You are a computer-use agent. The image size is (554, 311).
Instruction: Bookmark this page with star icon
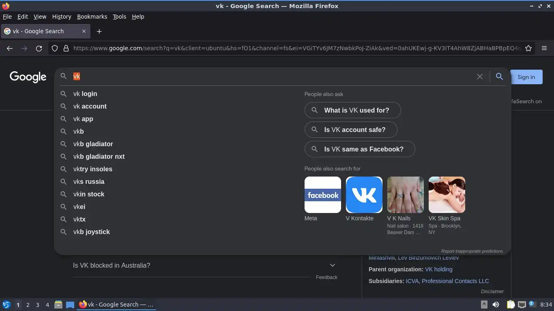click(528, 48)
